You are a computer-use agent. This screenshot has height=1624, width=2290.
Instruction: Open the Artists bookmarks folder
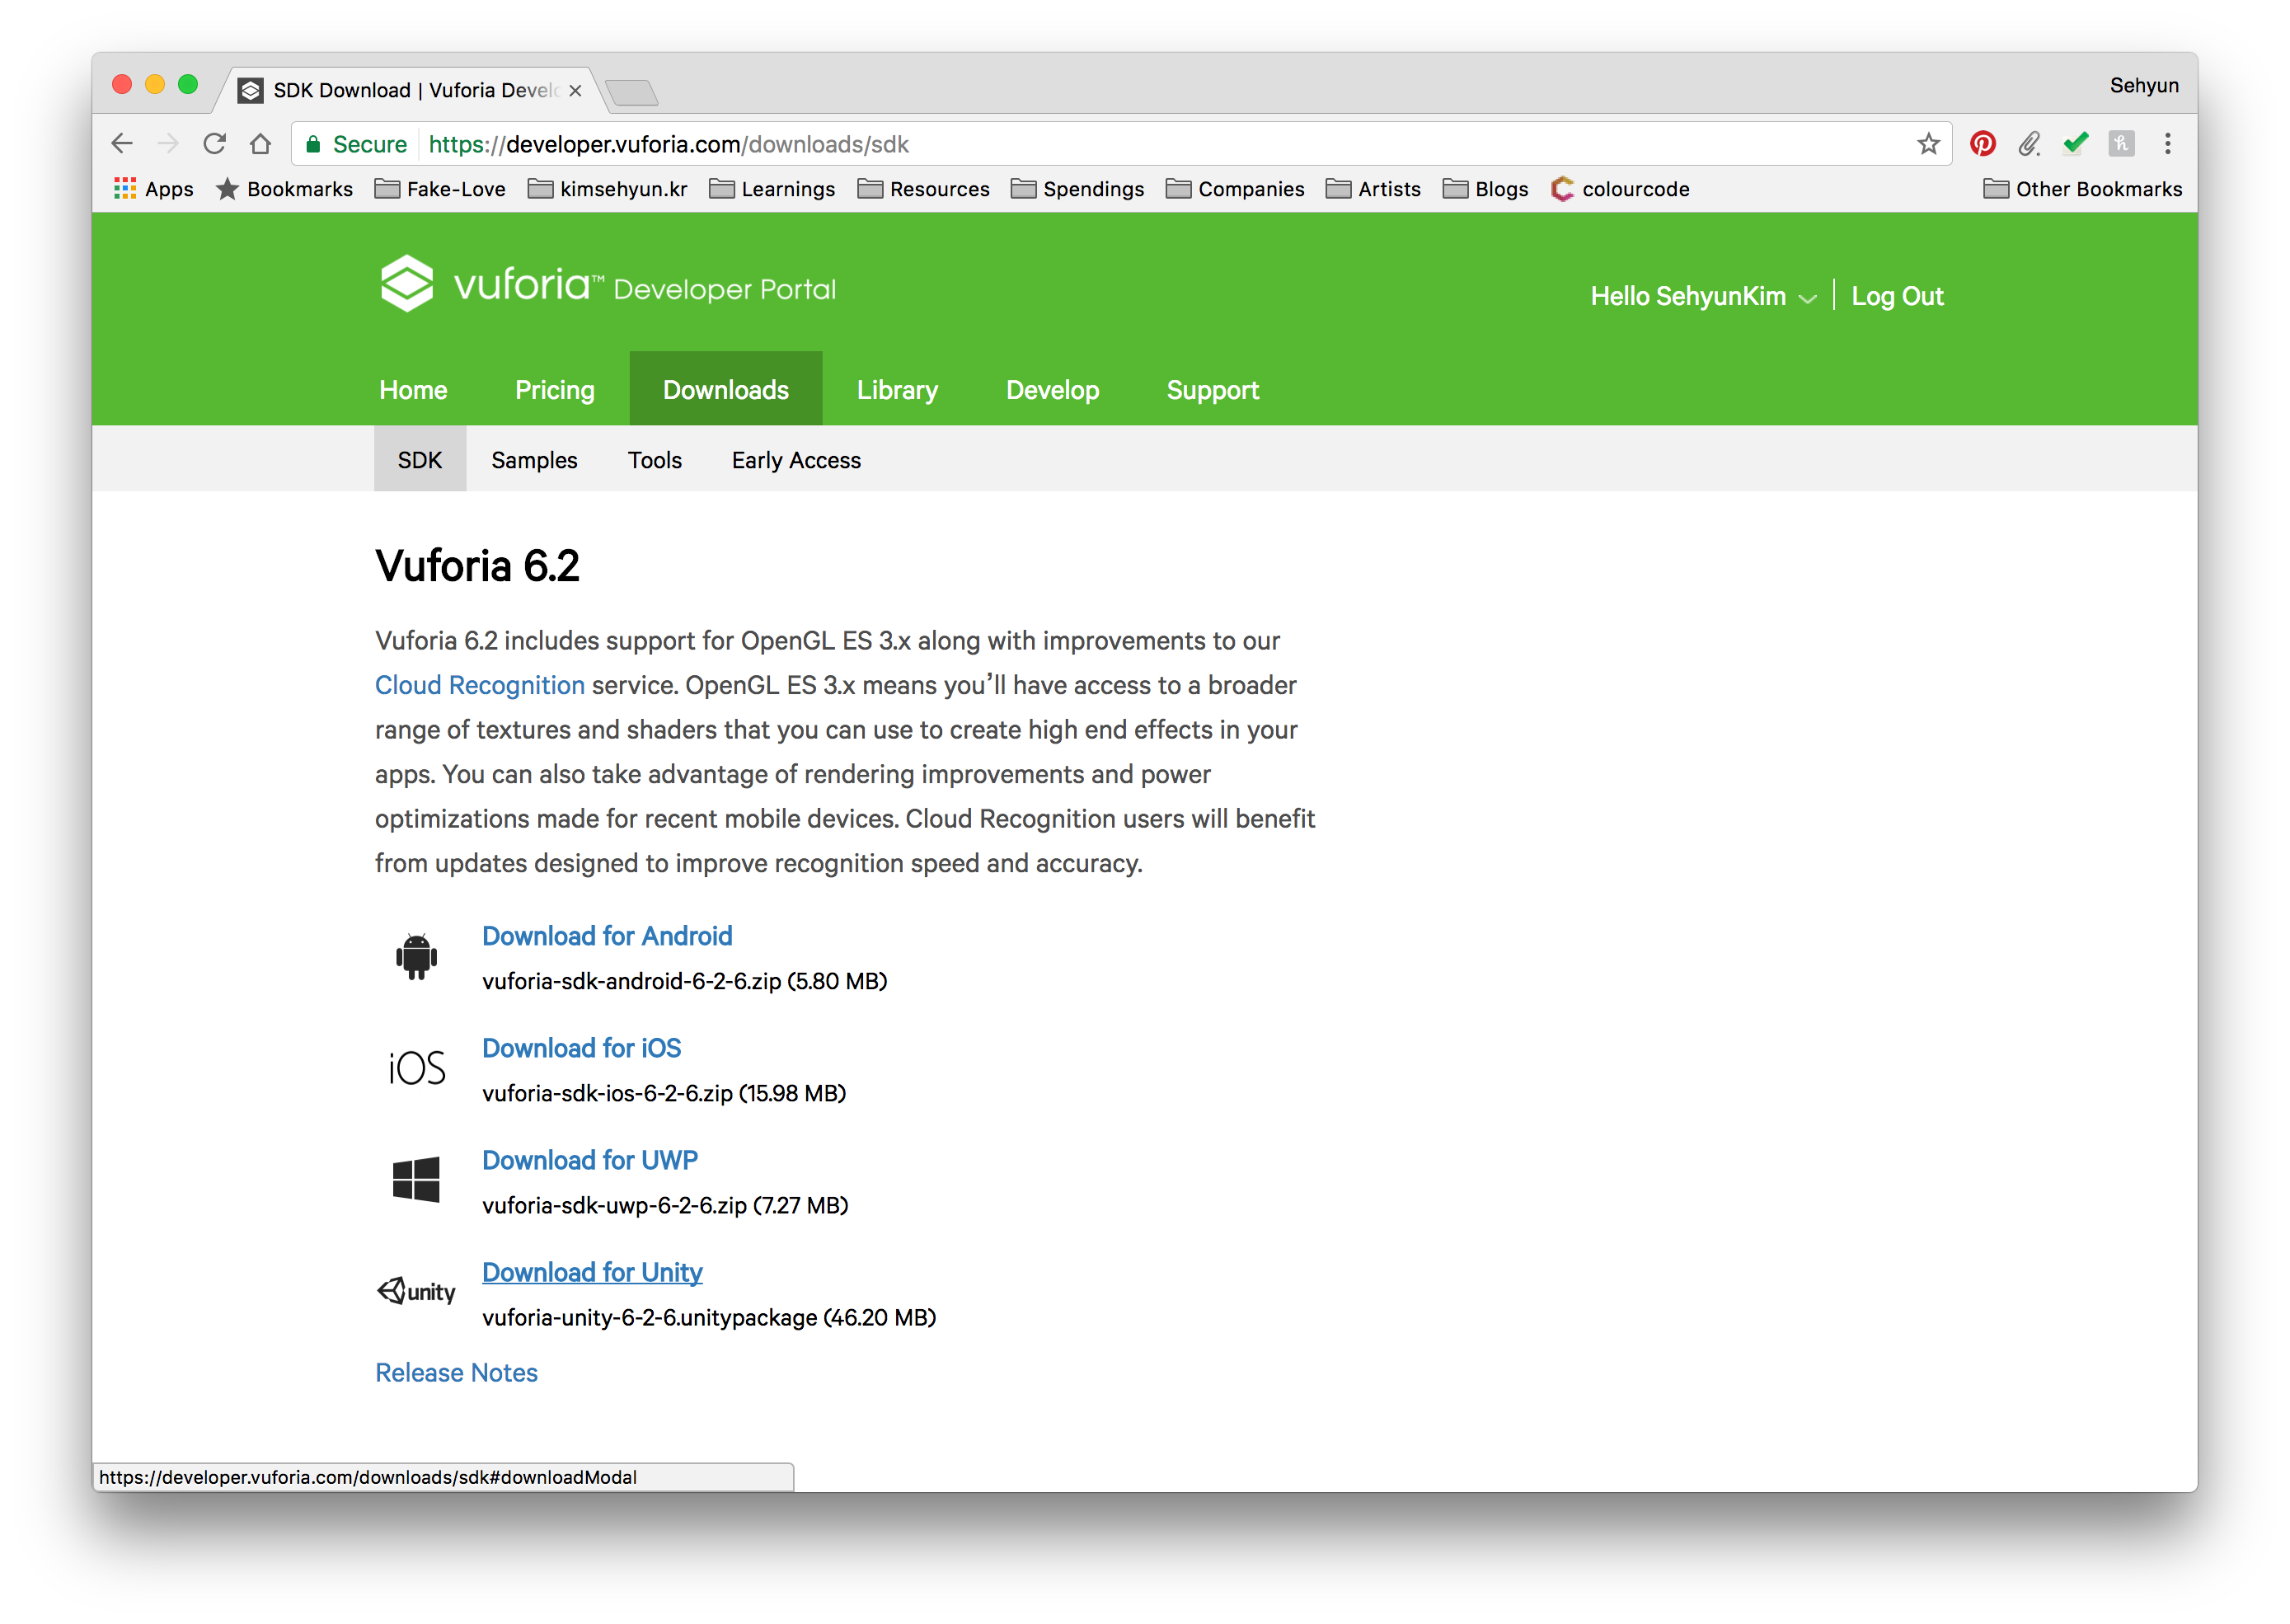point(1373,189)
